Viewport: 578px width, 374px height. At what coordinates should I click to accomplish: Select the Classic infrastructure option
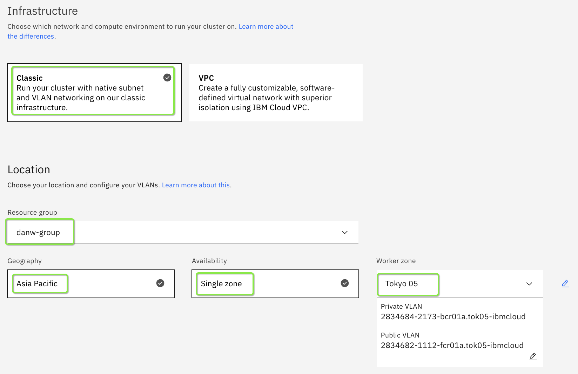point(94,92)
